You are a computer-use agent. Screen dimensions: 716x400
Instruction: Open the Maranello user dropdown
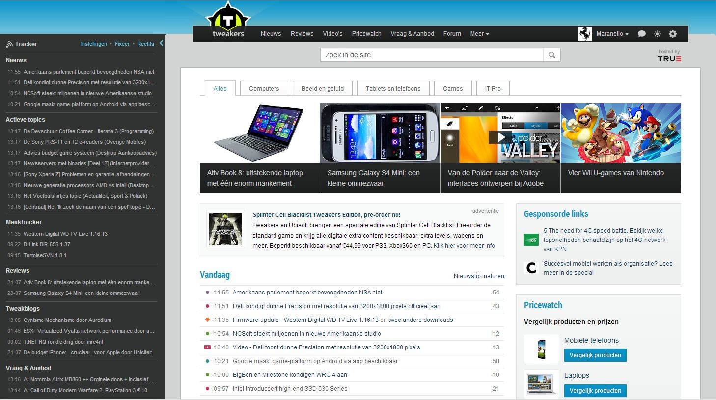(612, 34)
